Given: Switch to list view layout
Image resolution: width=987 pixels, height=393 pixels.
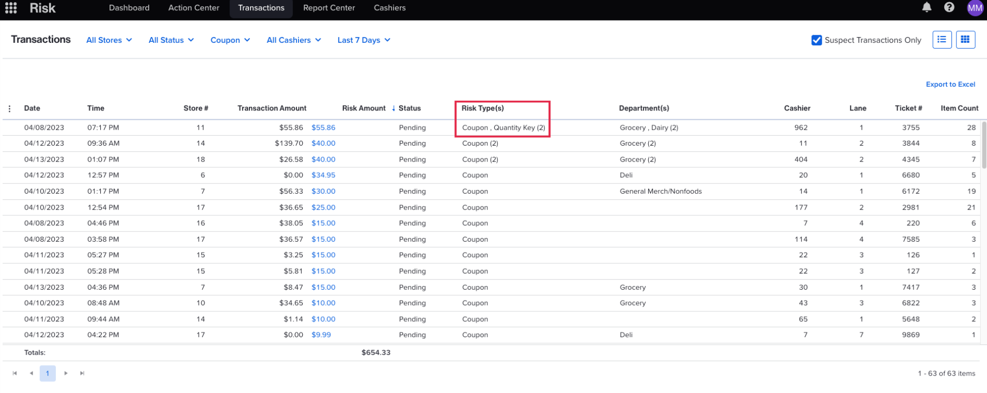Looking at the screenshot, I should [x=942, y=40].
